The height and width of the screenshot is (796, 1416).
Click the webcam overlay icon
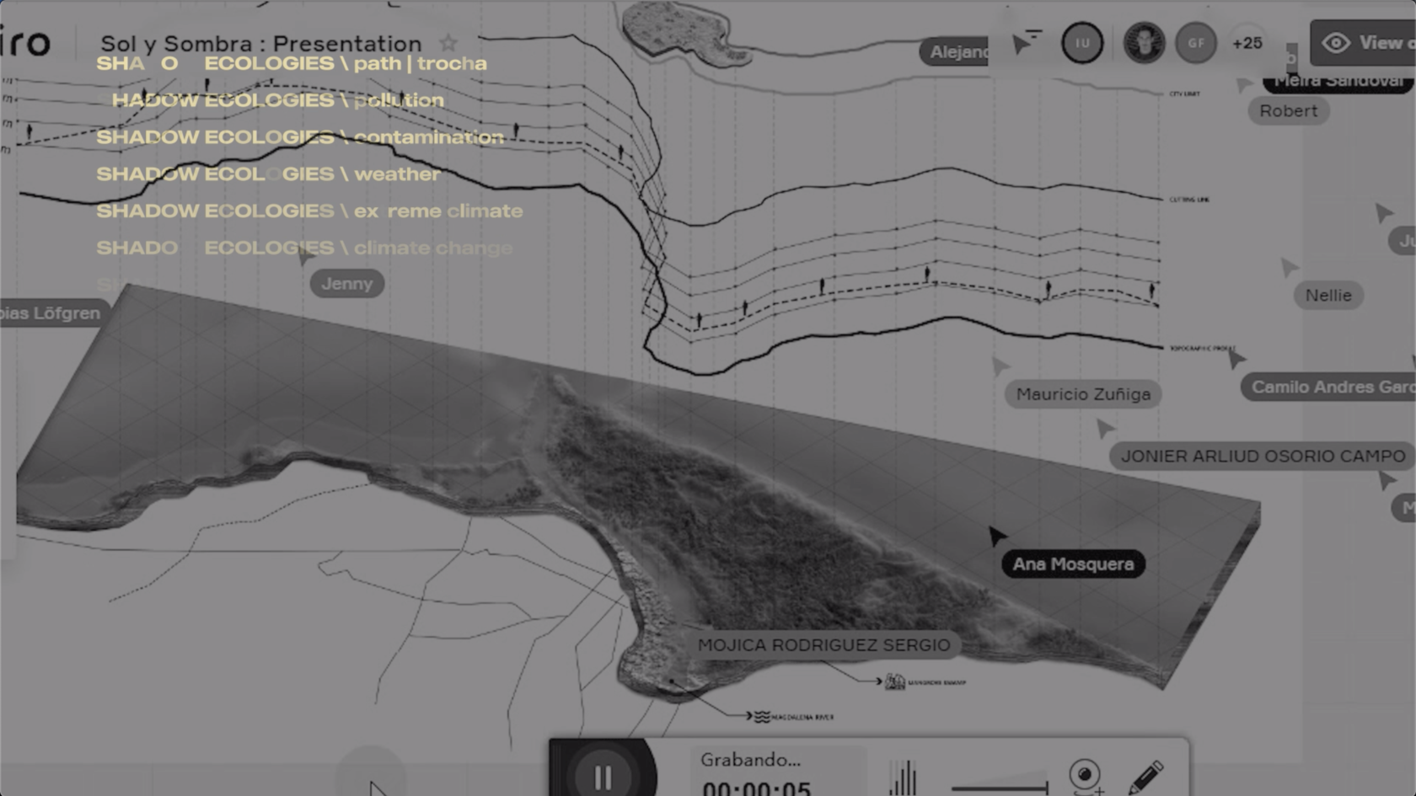click(1085, 775)
